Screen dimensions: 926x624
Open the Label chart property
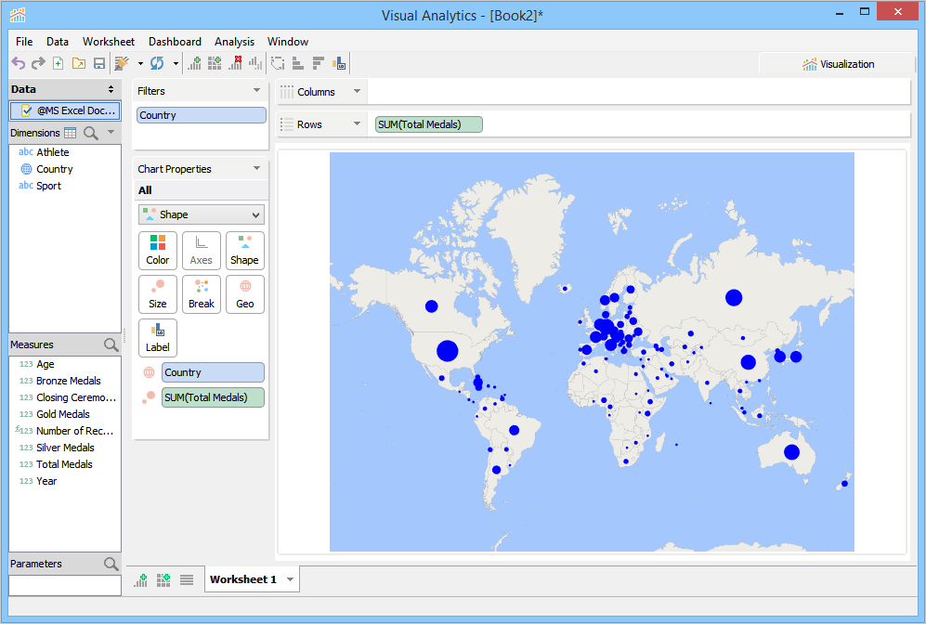158,338
